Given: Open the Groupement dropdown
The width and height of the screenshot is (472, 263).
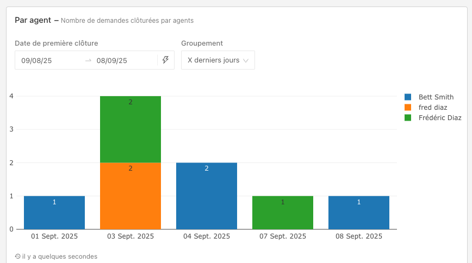Looking at the screenshot, I should pyautogui.click(x=218, y=60).
